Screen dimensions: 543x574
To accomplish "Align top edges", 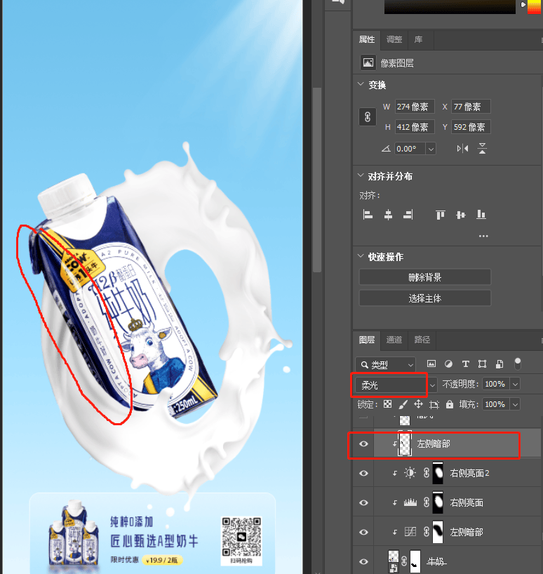I will (x=440, y=215).
